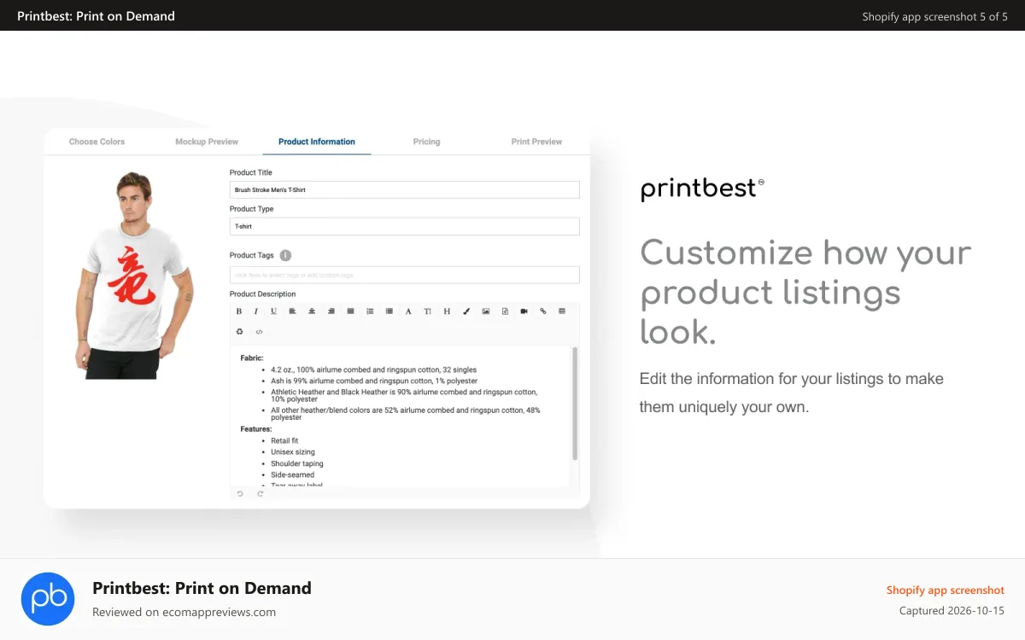This screenshot has height=640, width=1025.
Task: Click the 'Captured 2026-10-15' text
Action: coord(952,611)
